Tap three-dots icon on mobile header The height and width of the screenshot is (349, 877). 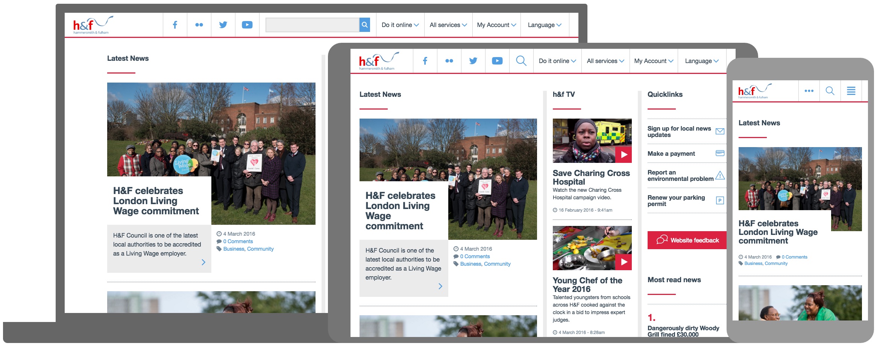coord(809,91)
